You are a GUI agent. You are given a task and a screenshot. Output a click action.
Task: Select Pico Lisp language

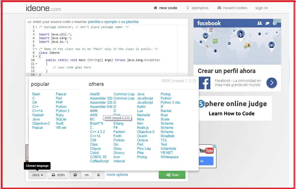(x=144, y=149)
